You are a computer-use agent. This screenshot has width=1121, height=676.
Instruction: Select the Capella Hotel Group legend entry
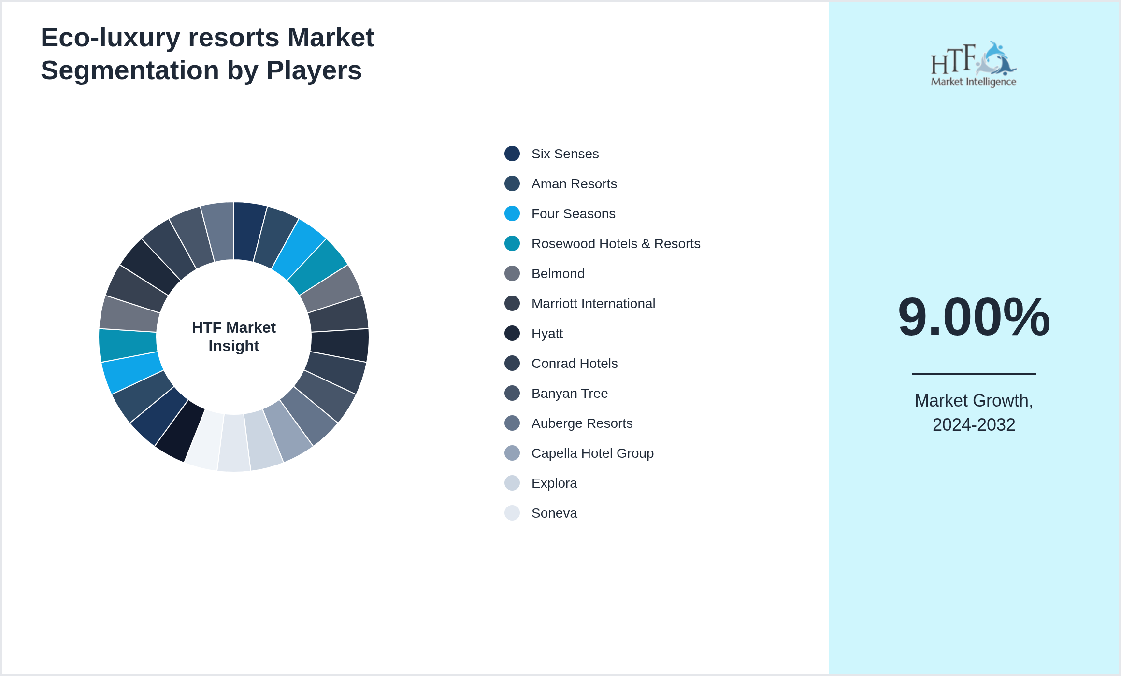click(x=579, y=453)
